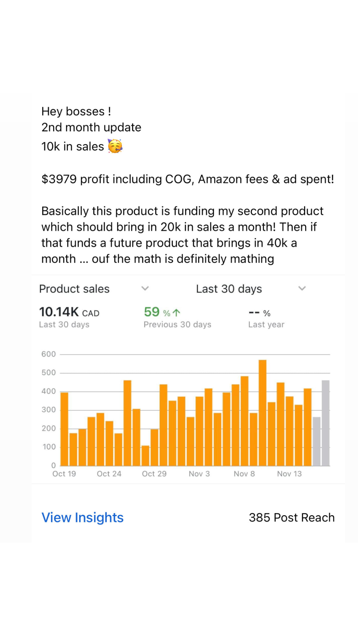
Task: Tap the chevron beside Last 30 days
Action: tap(302, 288)
